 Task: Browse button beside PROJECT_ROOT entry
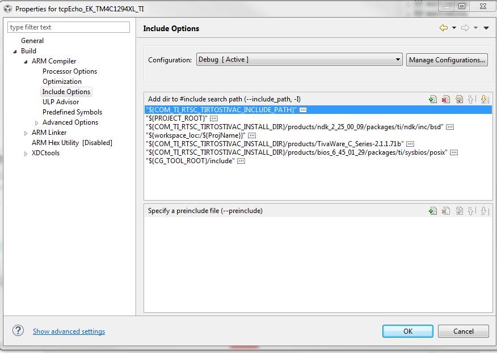(x=214, y=118)
